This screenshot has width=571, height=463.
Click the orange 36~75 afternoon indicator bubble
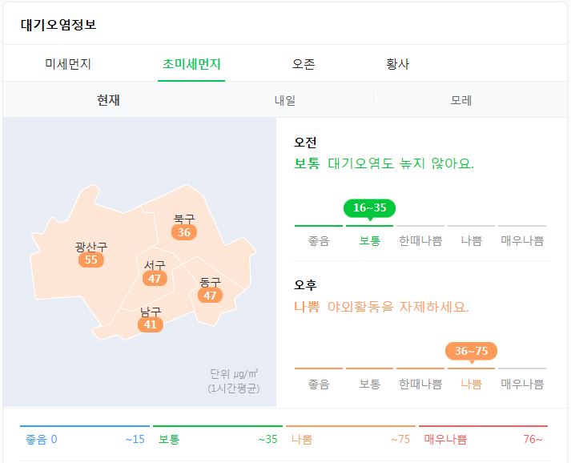click(x=471, y=351)
